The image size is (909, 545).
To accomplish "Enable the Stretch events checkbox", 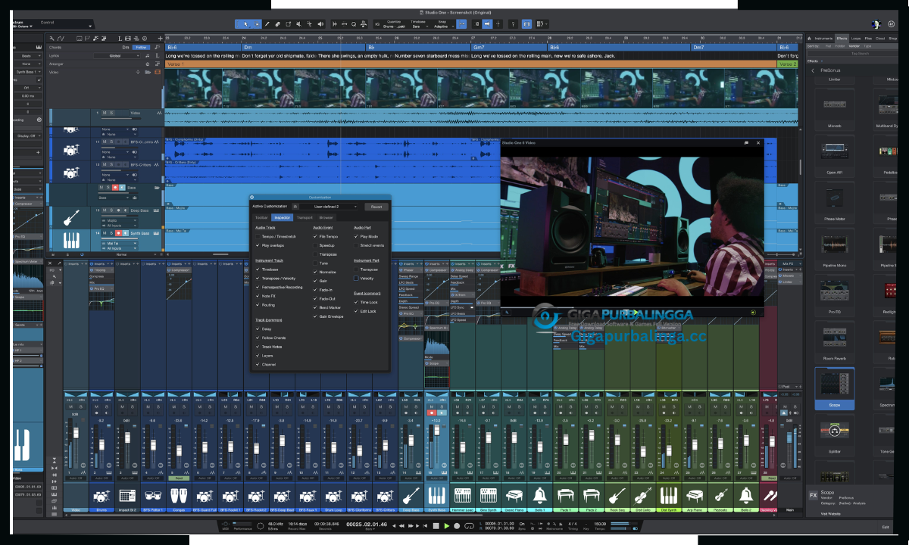I will click(x=356, y=245).
